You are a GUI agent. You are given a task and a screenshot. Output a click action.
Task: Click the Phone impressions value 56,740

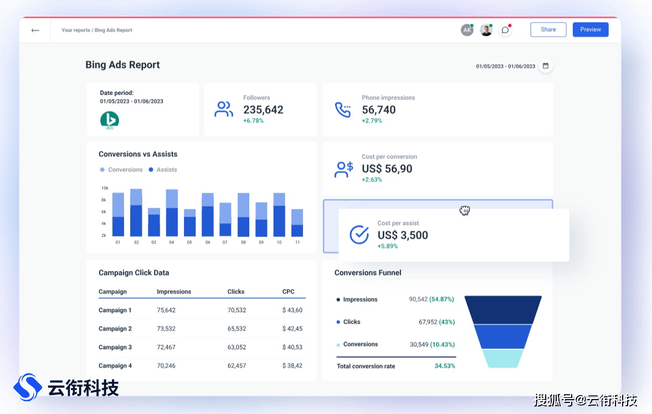379,110
